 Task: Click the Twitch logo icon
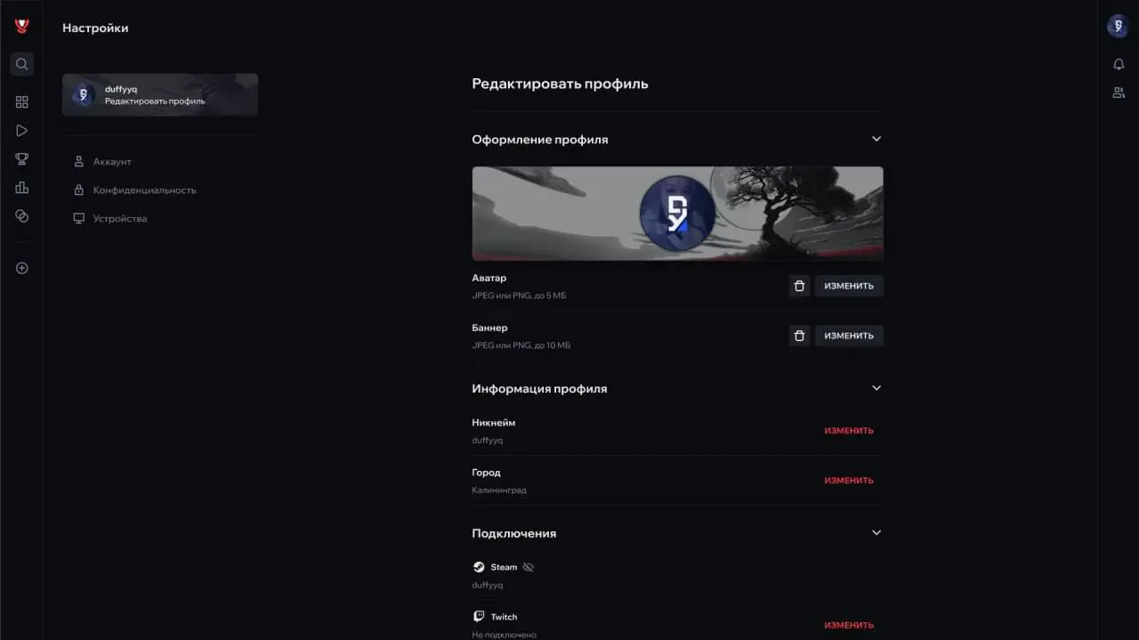pyautogui.click(x=479, y=617)
